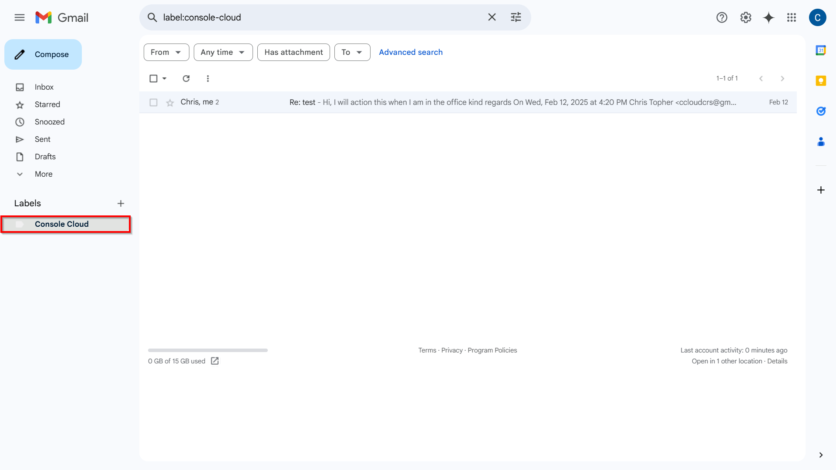Star the email from Chris
Viewport: 836px width, 470px height.
pos(170,102)
